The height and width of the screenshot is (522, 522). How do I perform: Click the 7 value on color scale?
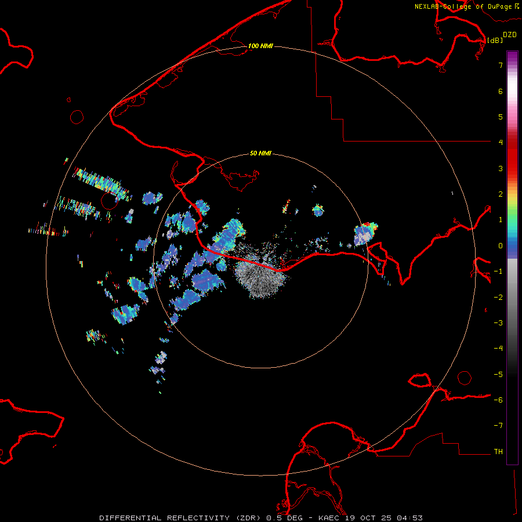coord(501,65)
